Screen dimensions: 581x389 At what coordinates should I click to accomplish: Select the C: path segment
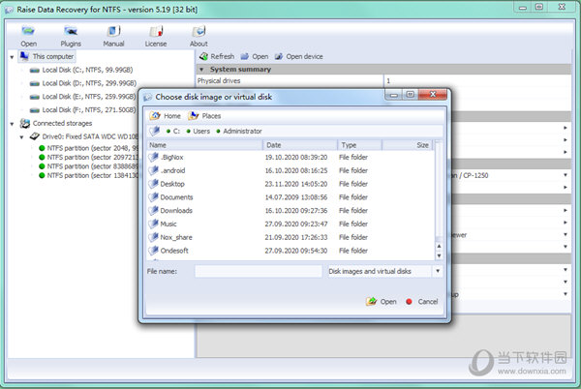[x=173, y=131]
